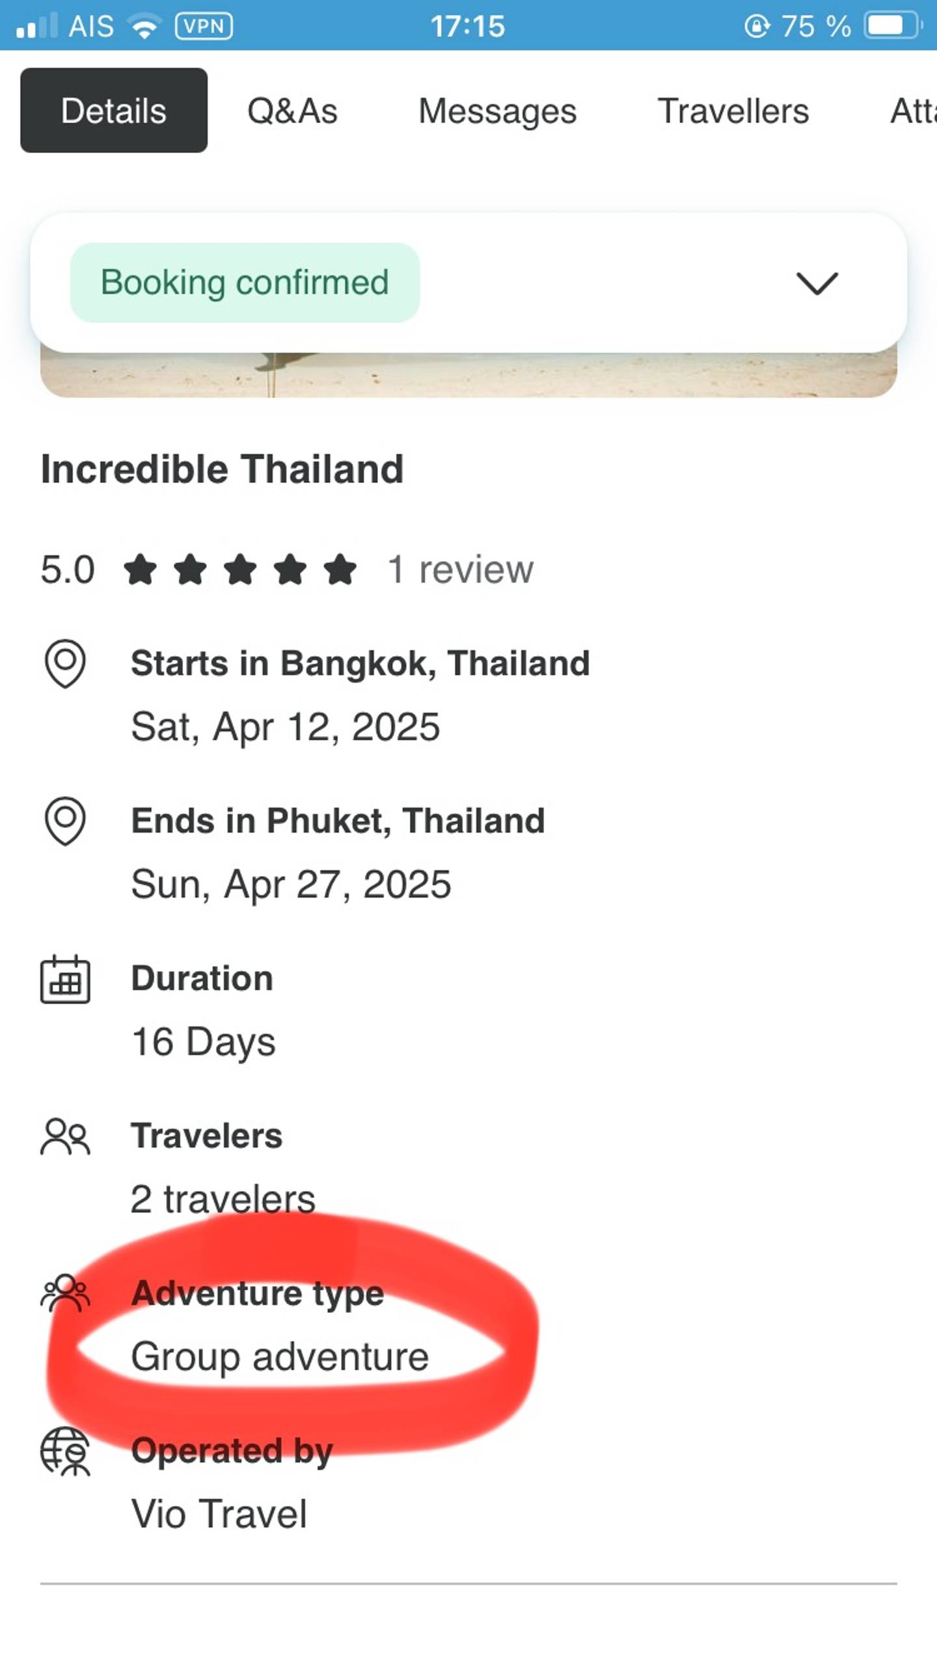Tap the Booking confirmed status badge
The width and height of the screenshot is (937, 1667).
(x=245, y=282)
